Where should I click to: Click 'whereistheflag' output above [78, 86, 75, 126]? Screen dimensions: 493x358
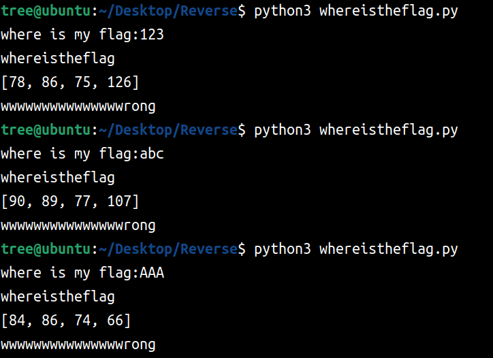[x=58, y=59]
